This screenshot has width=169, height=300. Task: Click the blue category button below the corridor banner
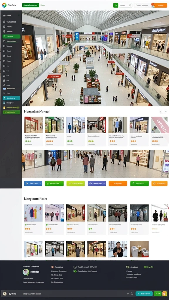pos(33,183)
